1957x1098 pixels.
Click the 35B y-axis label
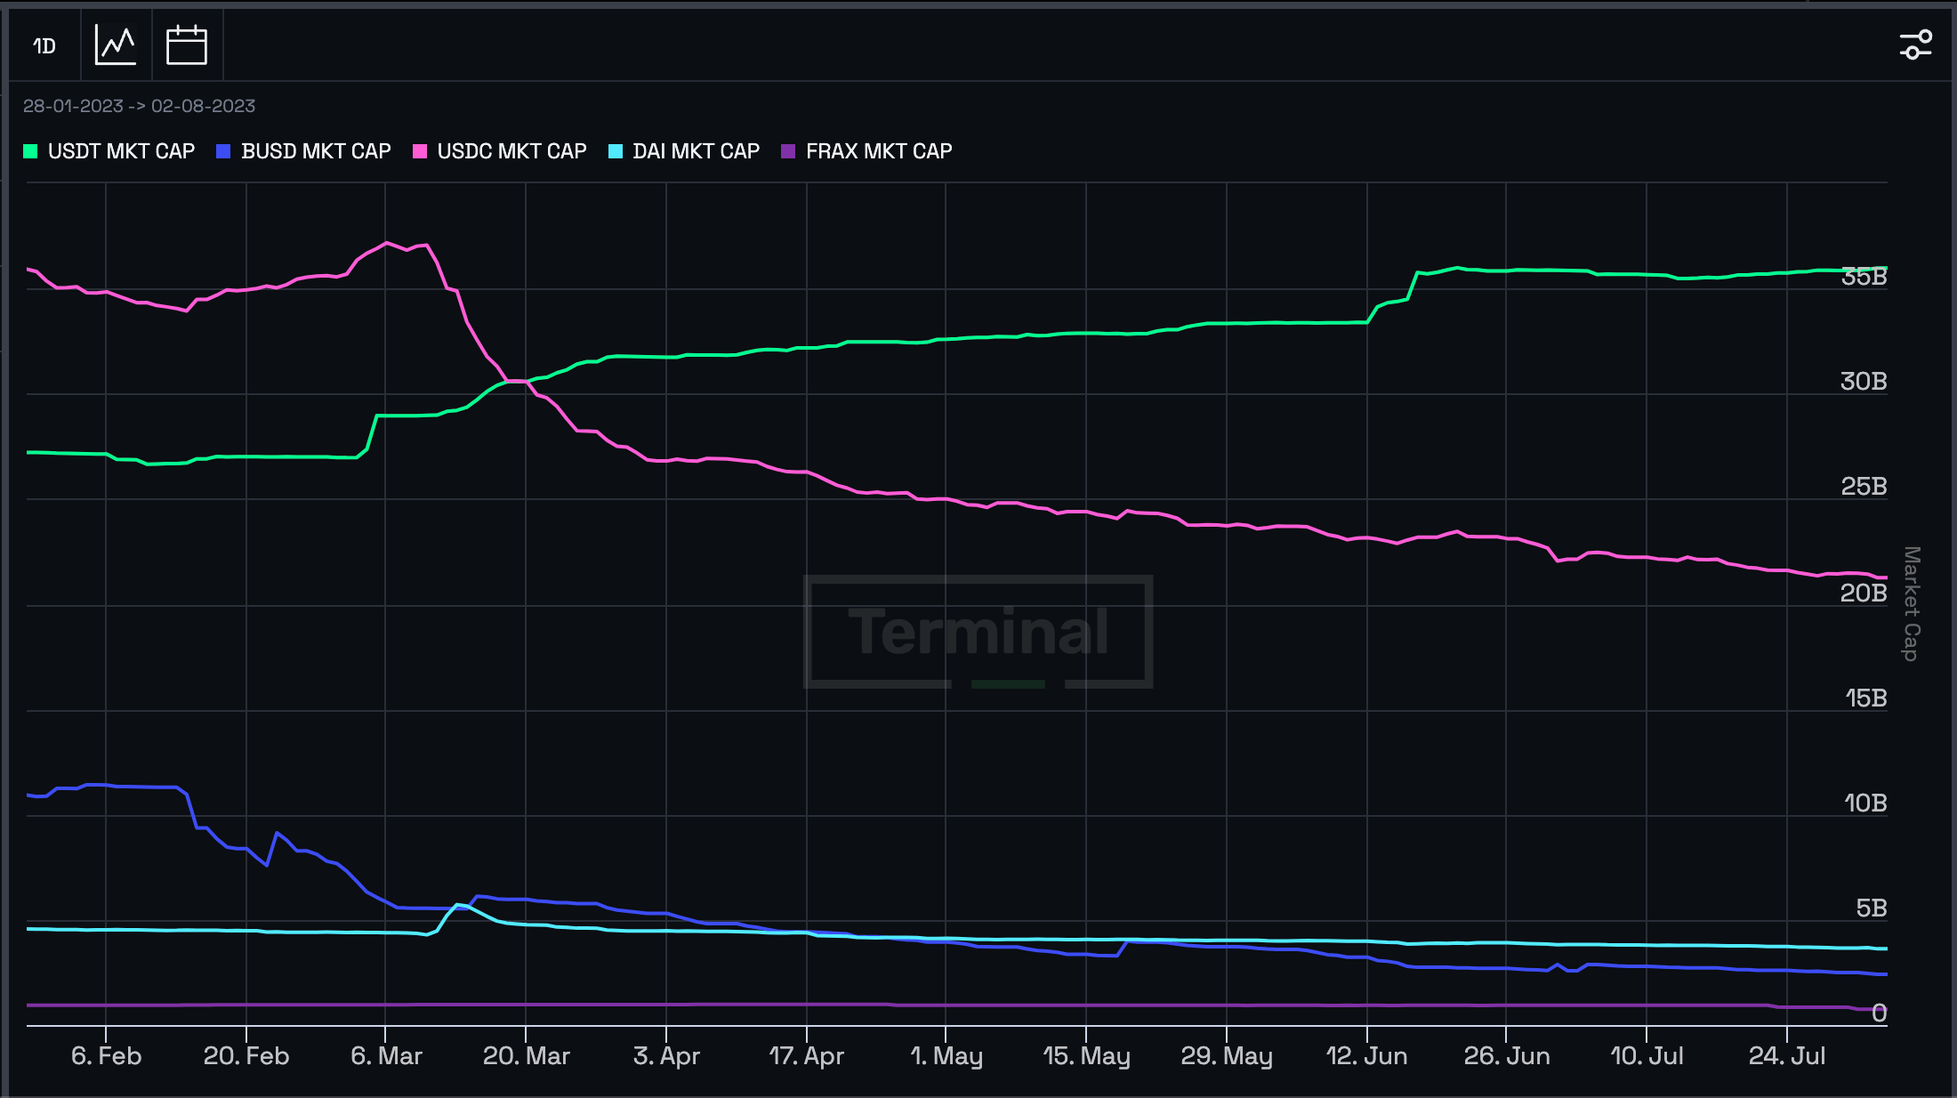[x=1864, y=277]
